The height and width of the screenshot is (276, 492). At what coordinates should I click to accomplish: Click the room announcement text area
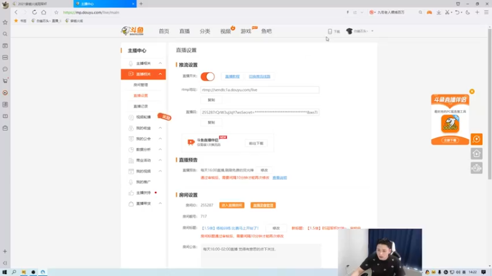click(261, 256)
